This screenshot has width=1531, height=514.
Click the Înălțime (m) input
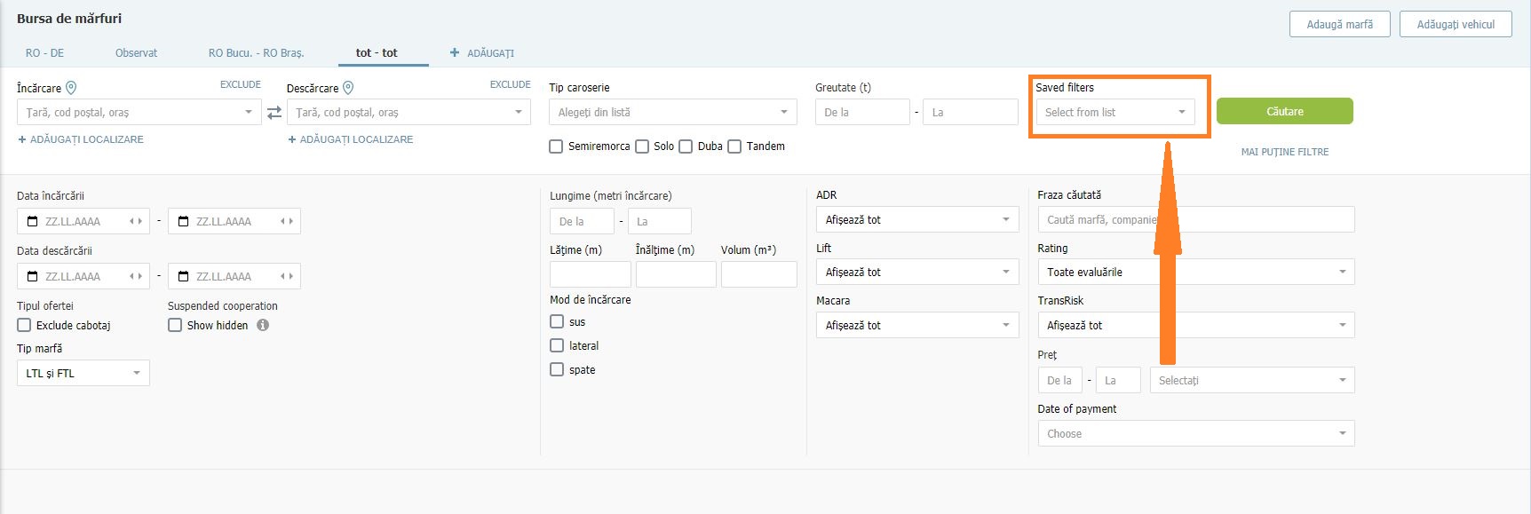click(x=676, y=274)
